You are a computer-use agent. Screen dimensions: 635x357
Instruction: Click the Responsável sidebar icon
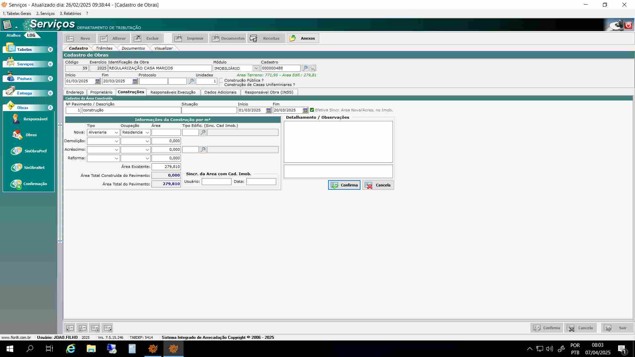click(16, 119)
